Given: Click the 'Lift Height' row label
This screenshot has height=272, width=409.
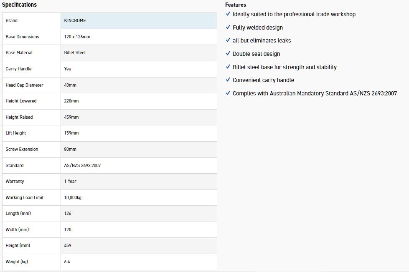Looking at the screenshot, I should point(15,133).
